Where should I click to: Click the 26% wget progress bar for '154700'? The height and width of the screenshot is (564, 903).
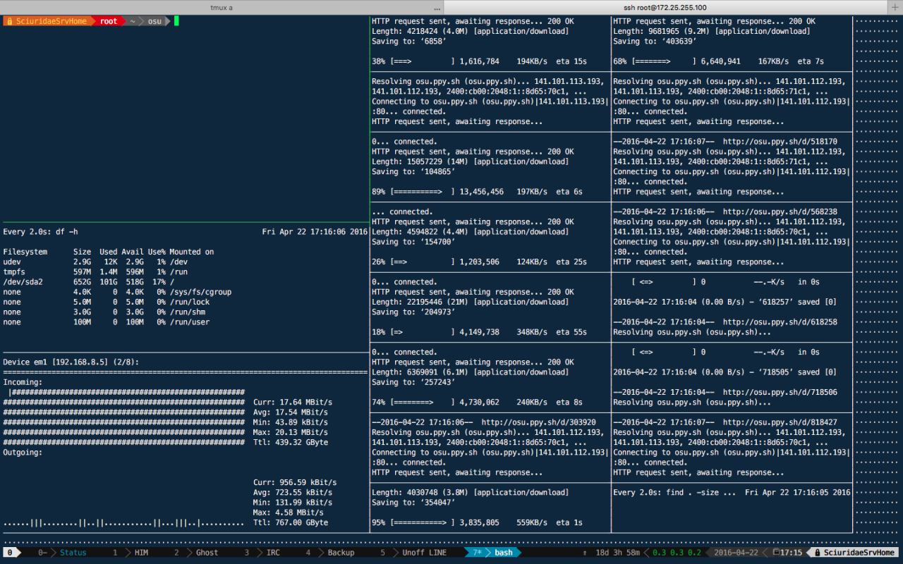click(422, 262)
